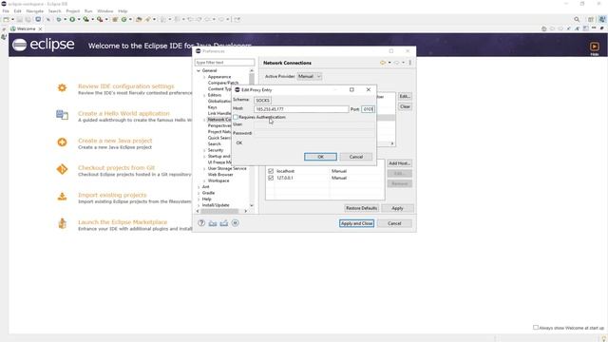This screenshot has height=342, width=608.
Task: Click the Port input field
Action: (x=368, y=109)
